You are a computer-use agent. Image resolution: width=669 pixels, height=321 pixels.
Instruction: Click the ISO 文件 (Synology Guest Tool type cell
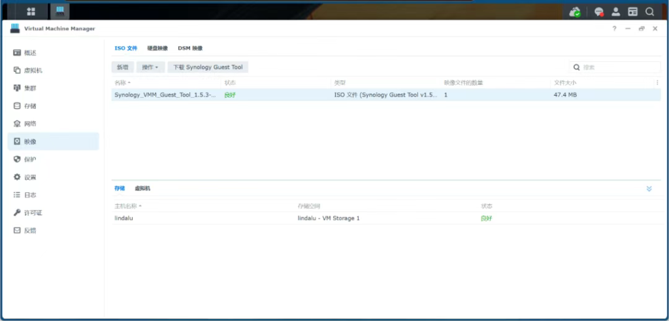tap(385, 95)
